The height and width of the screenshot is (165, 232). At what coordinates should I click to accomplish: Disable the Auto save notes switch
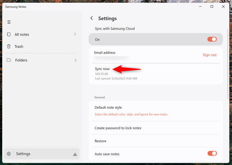pyautogui.click(x=212, y=153)
